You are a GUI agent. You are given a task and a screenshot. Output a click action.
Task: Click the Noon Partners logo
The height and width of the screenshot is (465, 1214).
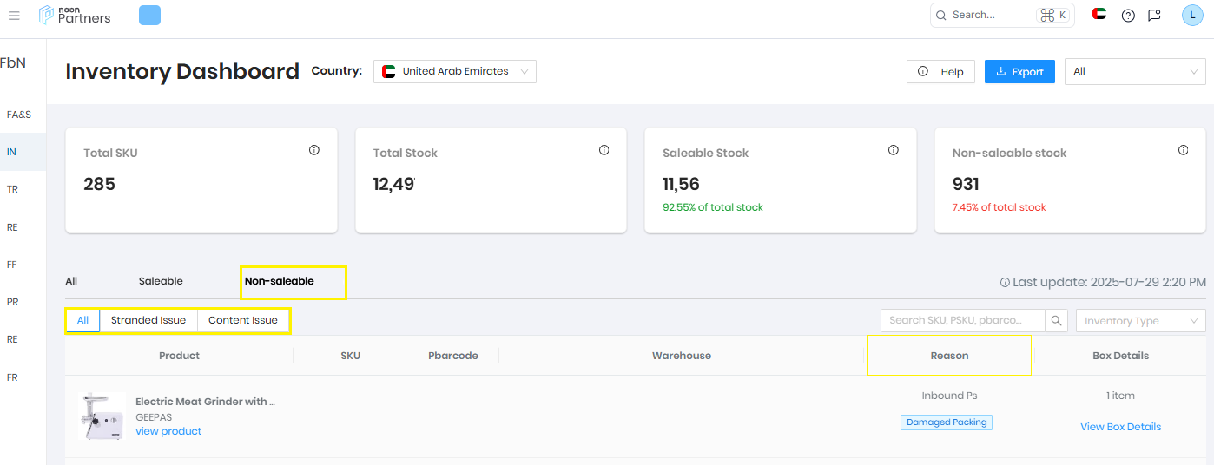point(75,15)
